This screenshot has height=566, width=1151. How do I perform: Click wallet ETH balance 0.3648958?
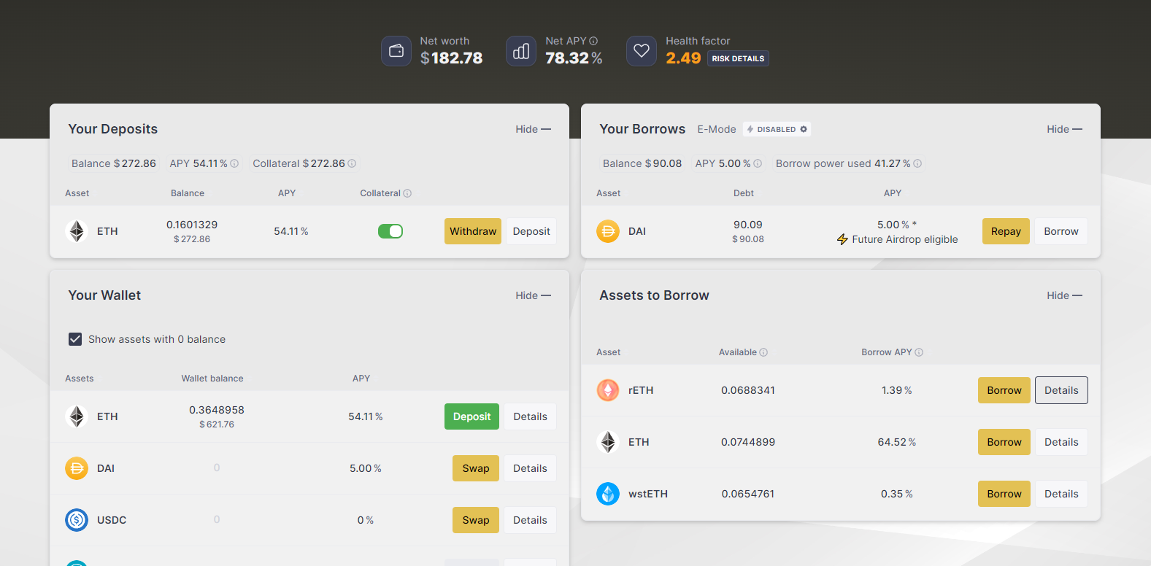[217, 410]
